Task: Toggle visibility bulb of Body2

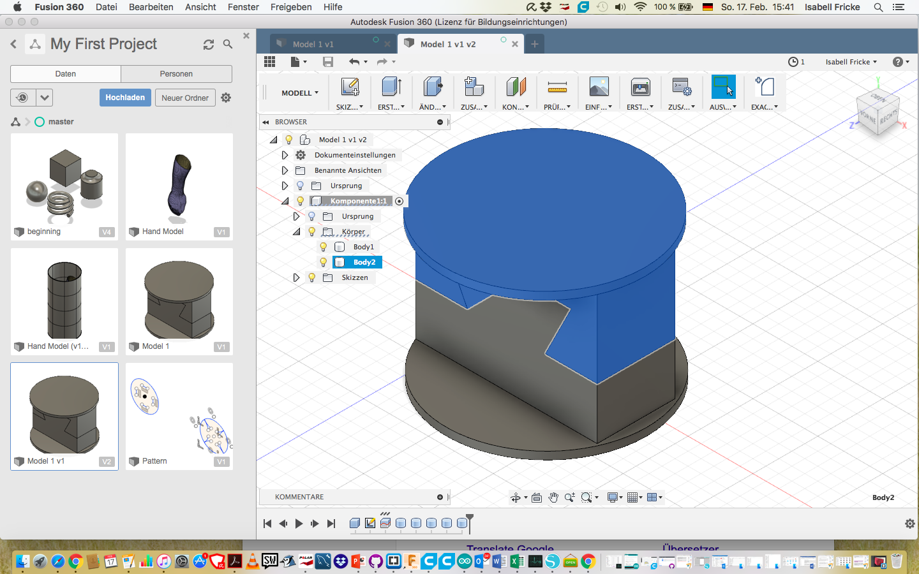Action: coord(324,262)
